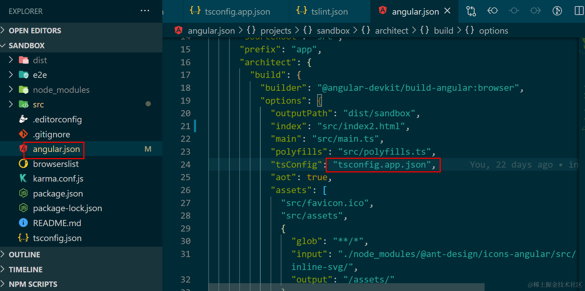Open README.md file
The height and width of the screenshot is (291, 585).
tap(81, 223)
